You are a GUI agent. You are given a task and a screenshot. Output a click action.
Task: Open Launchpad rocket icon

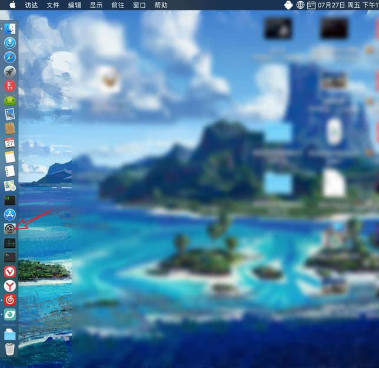click(x=10, y=72)
